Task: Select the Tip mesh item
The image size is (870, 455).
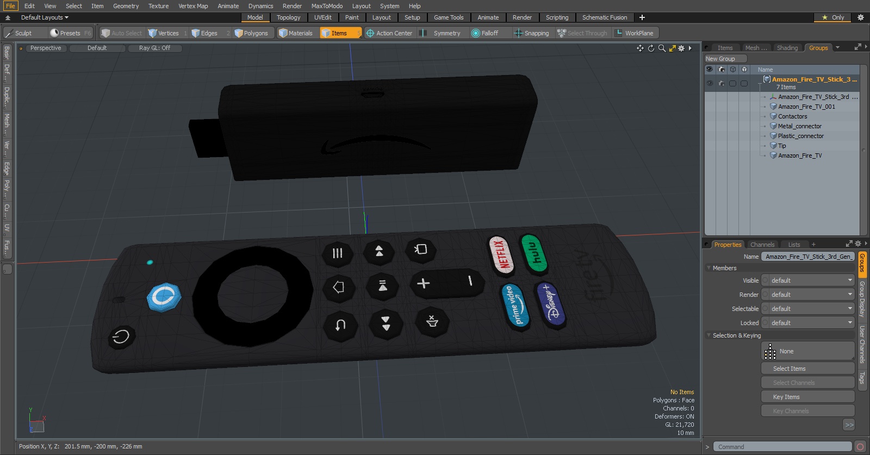Action: click(x=781, y=146)
